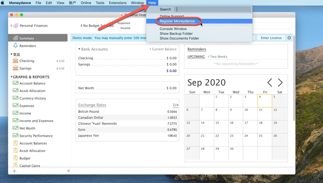
Task: Choose Register Moneydance from Help menu
Action: (177, 21)
